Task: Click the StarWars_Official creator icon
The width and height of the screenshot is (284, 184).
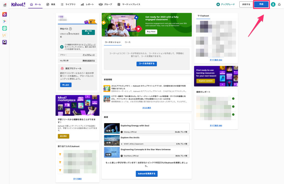Action: click(122, 156)
